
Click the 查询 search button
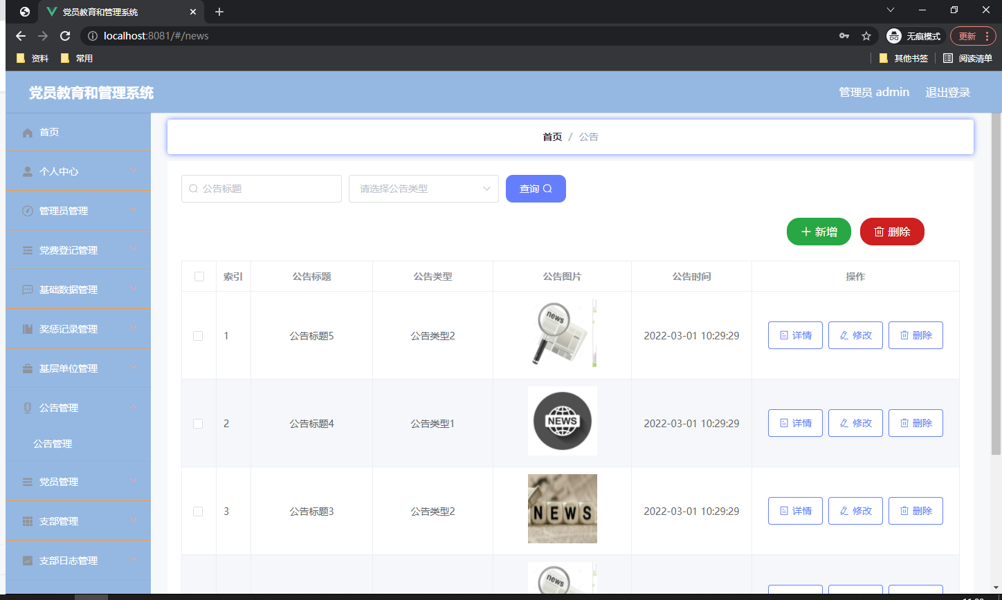click(x=536, y=189)
